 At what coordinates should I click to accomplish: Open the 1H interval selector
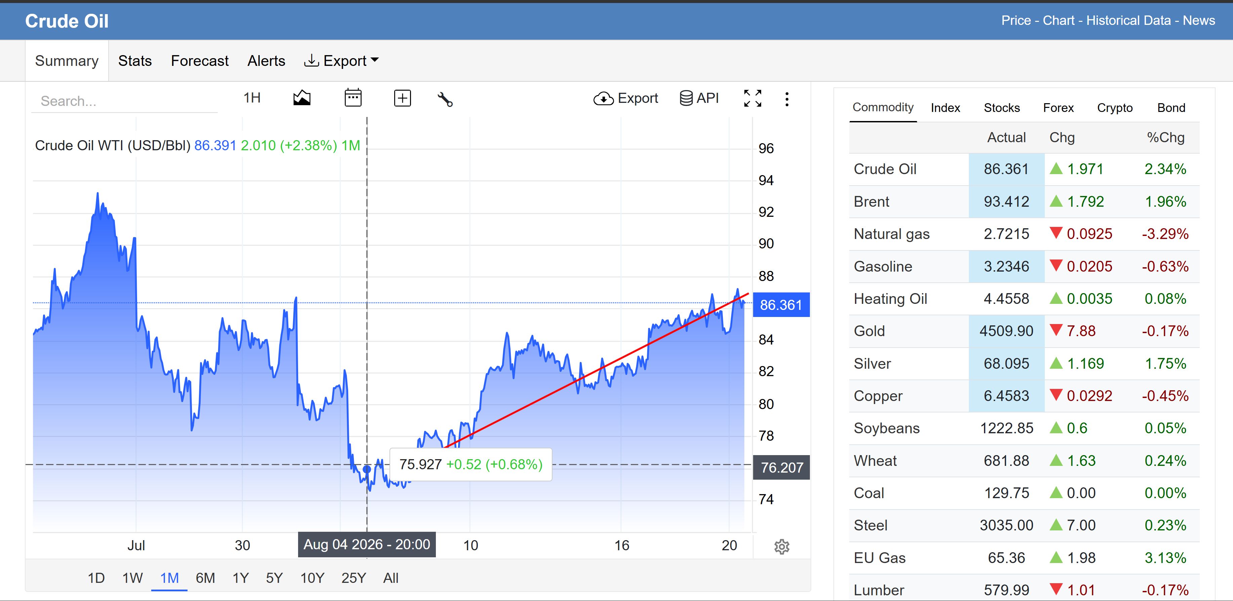[x=252, y=98]
